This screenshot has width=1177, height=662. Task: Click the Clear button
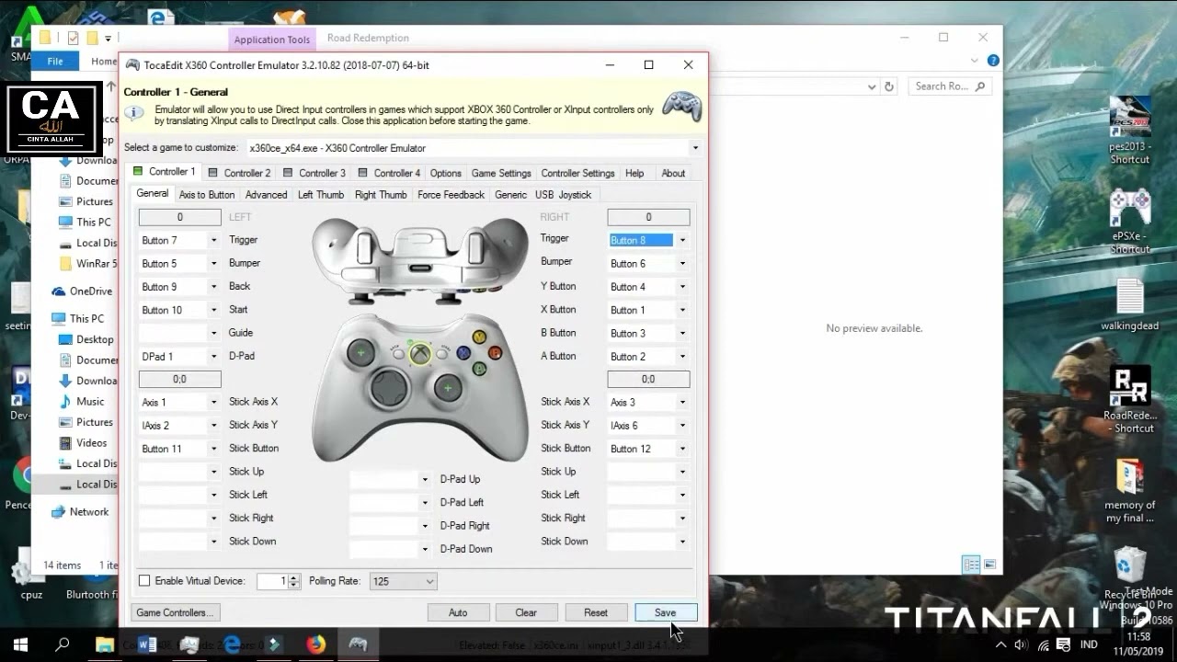tap(526, 612)
